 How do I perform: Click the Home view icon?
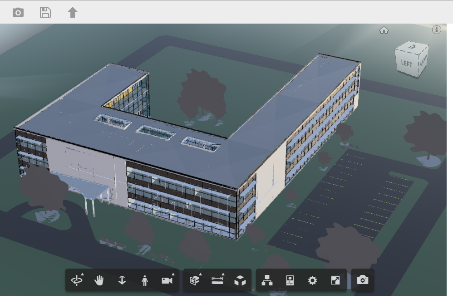[x=384, y=30]
